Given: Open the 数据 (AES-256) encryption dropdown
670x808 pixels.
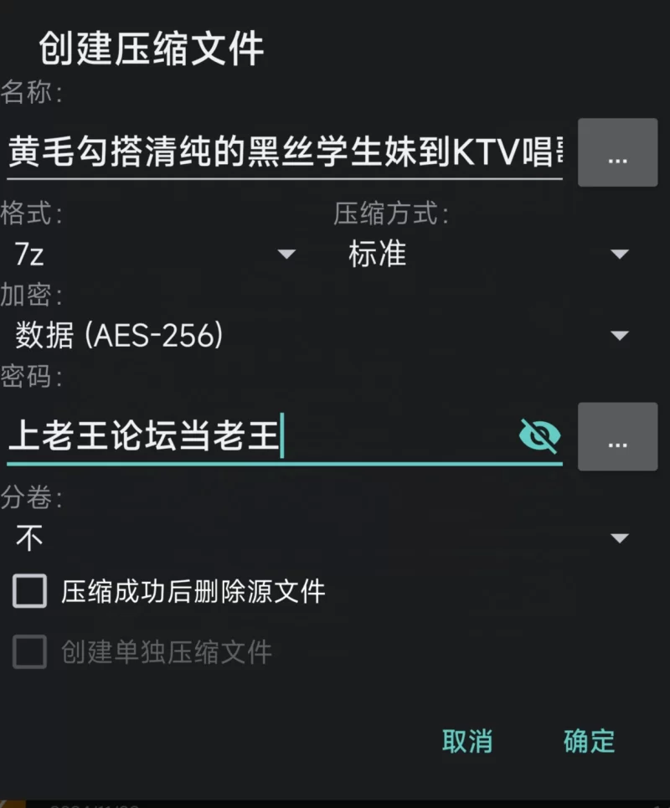Looking at the screenshot, I should 322,336.
